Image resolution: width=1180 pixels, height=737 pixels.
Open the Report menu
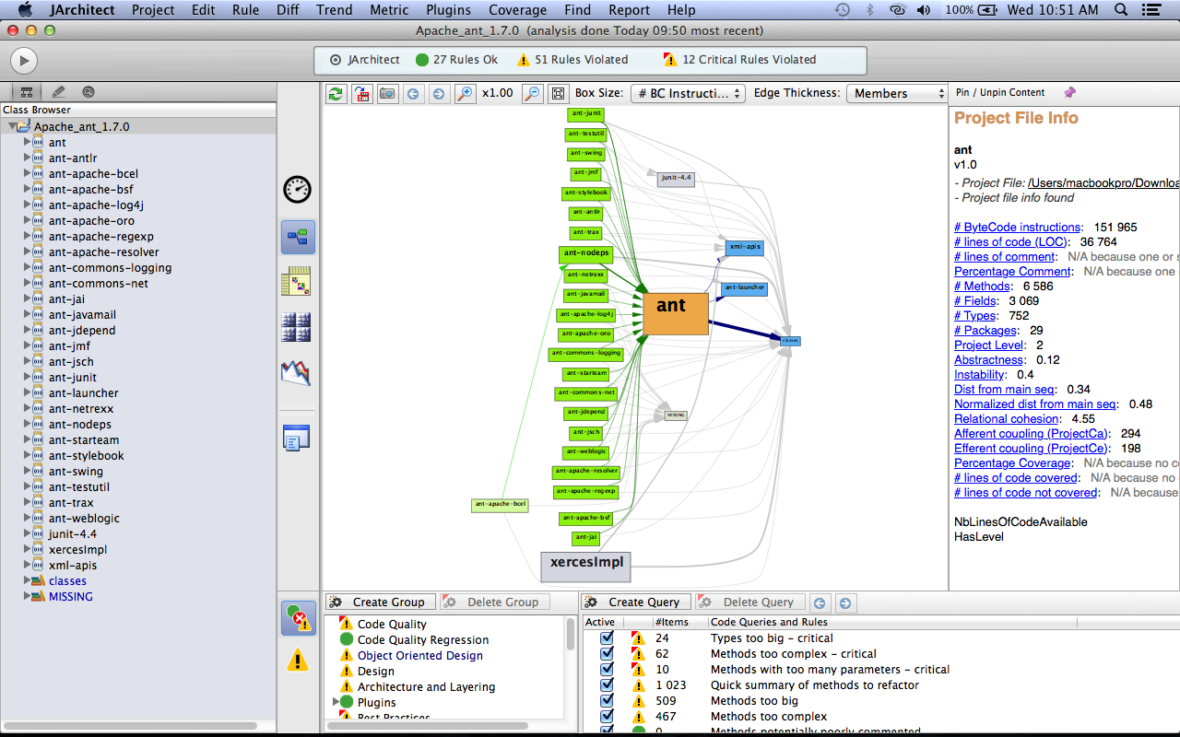point(629,10)
